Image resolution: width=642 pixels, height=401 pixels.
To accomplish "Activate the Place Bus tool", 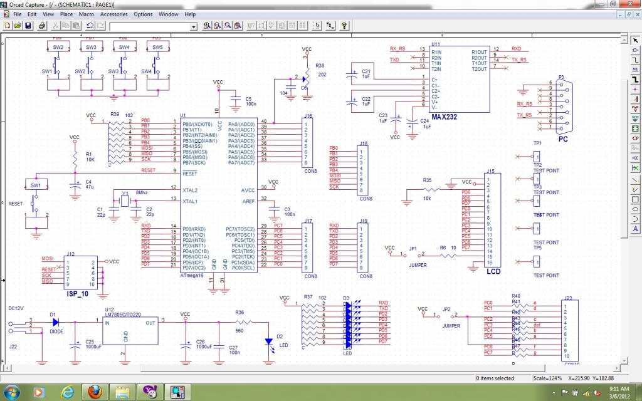I will [635, 78].
